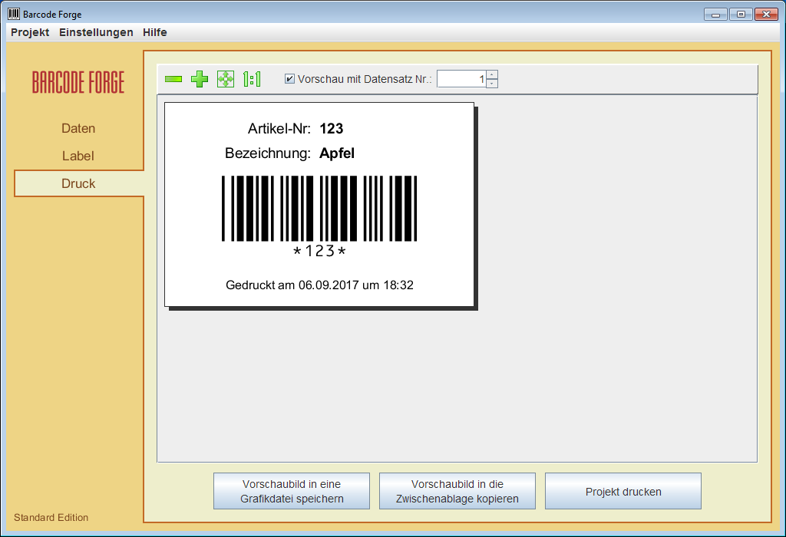Decrease the Datensatz number with down arrow
The image size is (786, 537).
point(492,83)
